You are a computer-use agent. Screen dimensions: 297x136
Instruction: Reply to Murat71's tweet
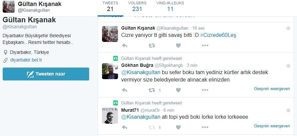124,127
